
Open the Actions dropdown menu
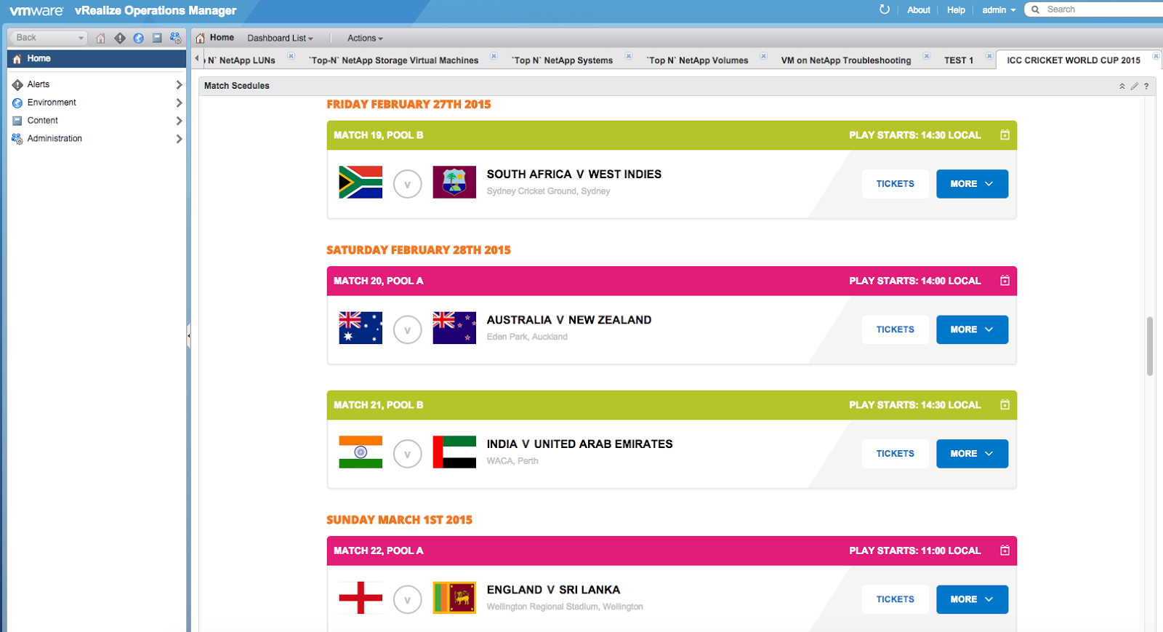(x=364, y=38)
